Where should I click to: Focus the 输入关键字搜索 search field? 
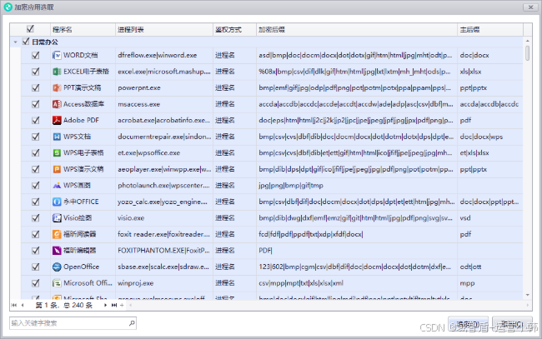point(73,323)
